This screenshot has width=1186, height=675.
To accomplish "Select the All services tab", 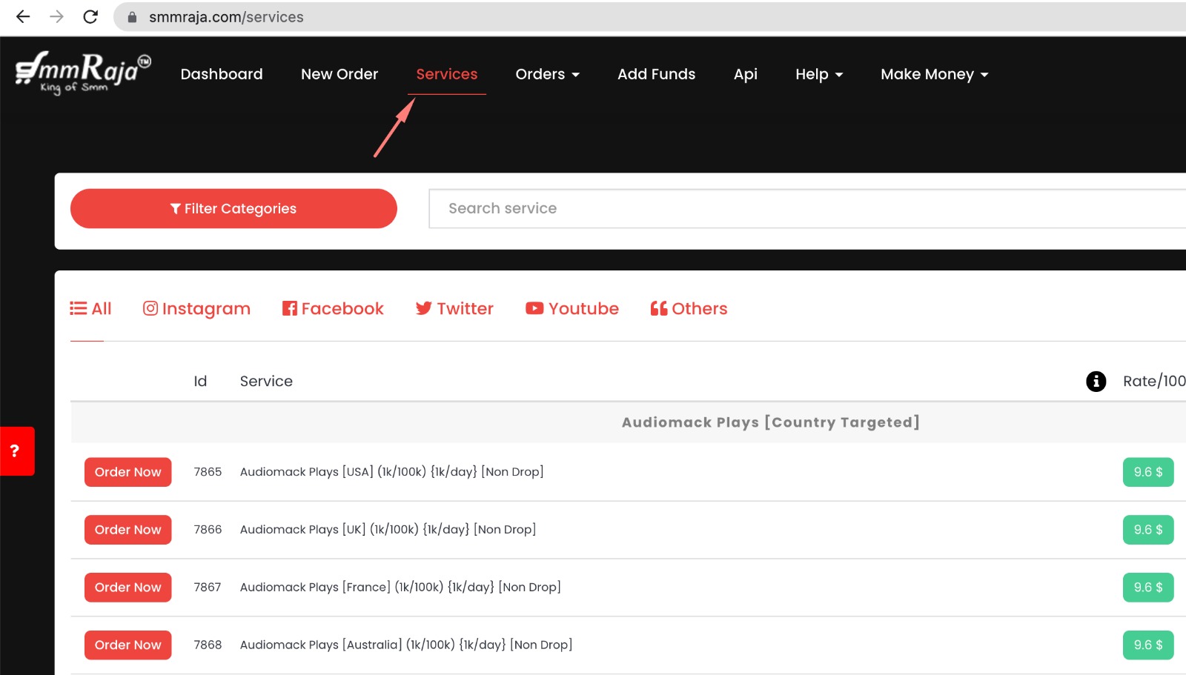I will 90,308.
